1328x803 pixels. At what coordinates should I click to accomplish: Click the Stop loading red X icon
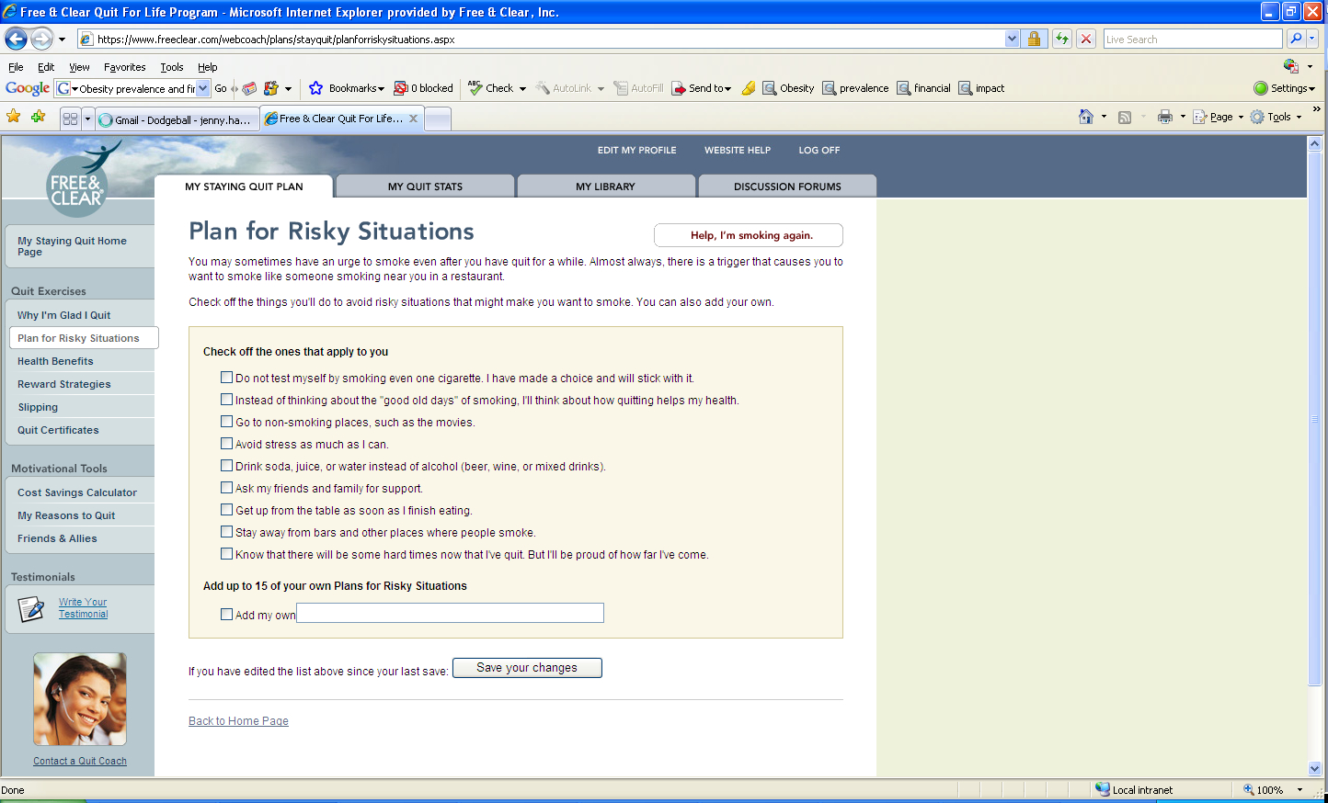coord(1086,39)
